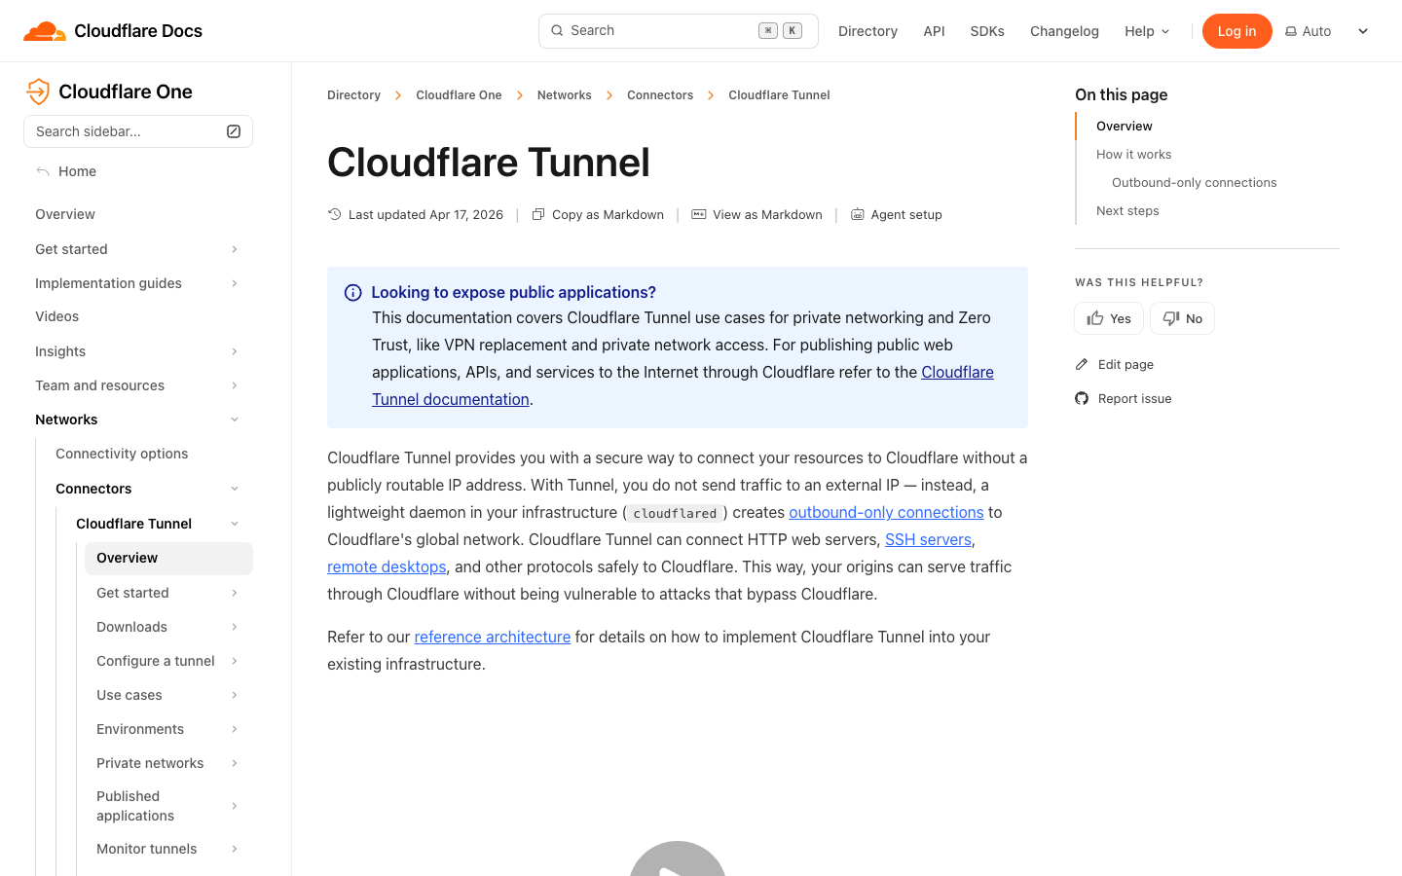Select Overview in On this page
Image resolution: width=1402 pixels, height=876 pixels.
coord(1124,126)
